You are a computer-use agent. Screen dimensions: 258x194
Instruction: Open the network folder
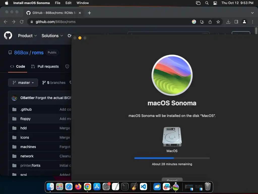click(x=27, y=156)
